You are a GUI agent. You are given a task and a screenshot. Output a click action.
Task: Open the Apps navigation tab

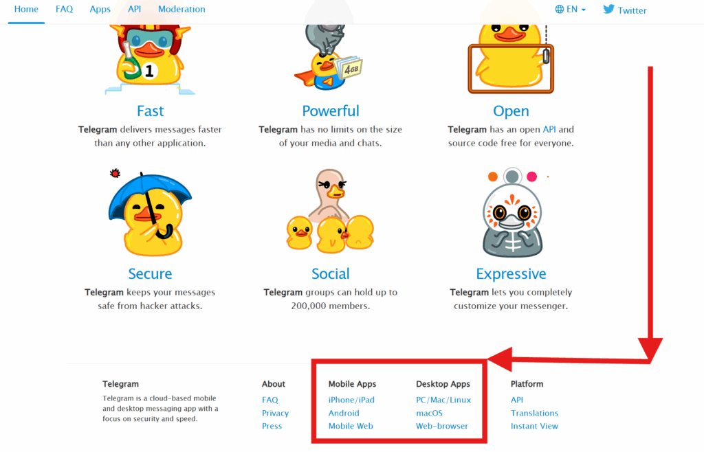[x=100, y=10]
